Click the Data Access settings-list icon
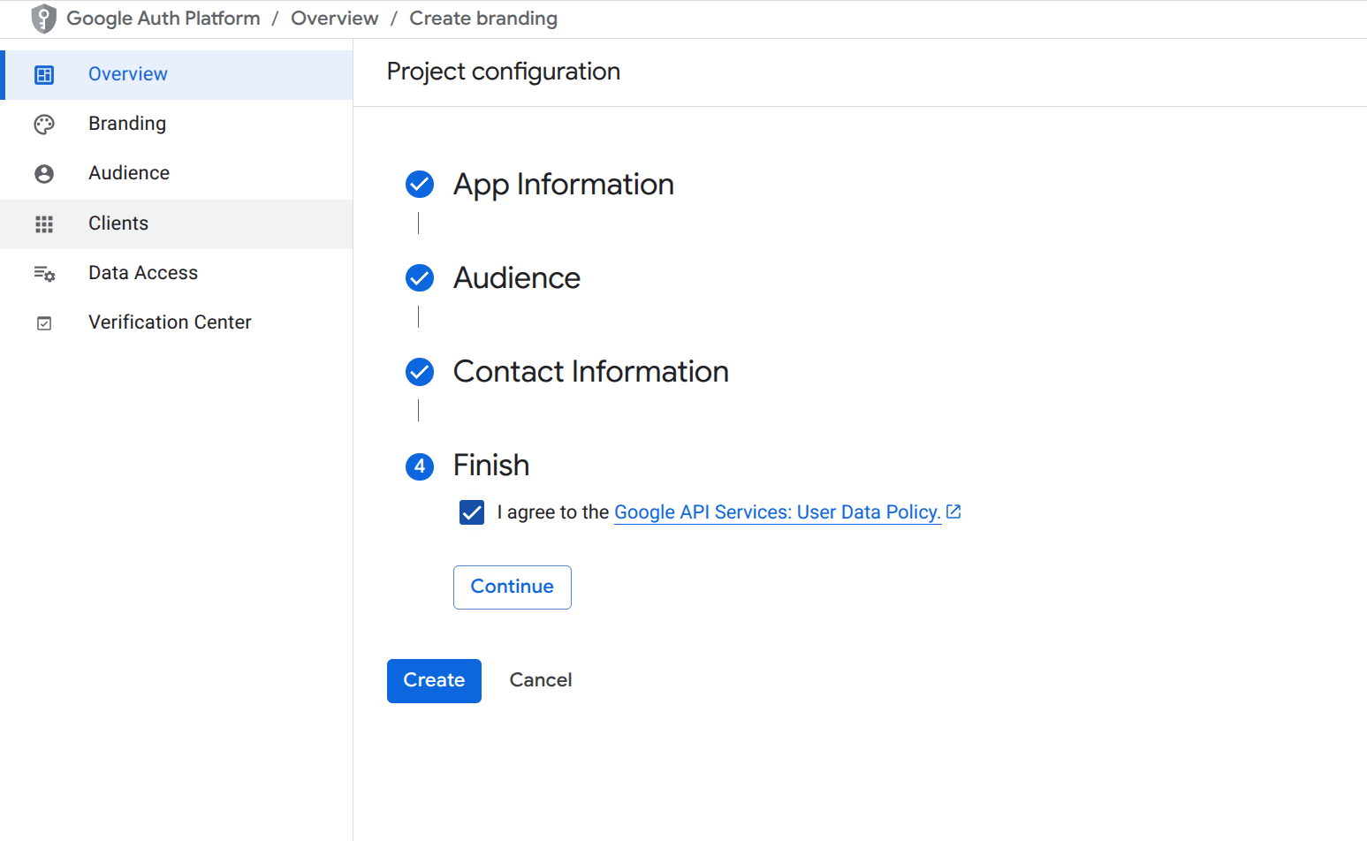1367x841 pixels. (x=44, y=274)
